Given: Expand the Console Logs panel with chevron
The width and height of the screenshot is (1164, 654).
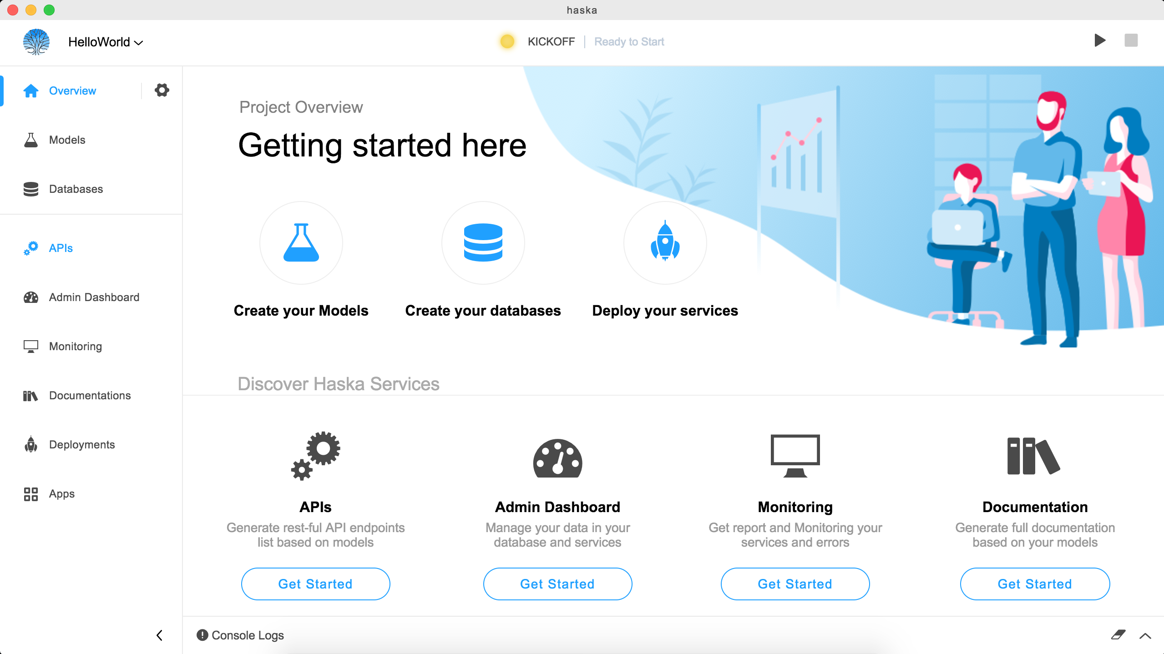Looking at the screenshot, I should coord(1145,635).
